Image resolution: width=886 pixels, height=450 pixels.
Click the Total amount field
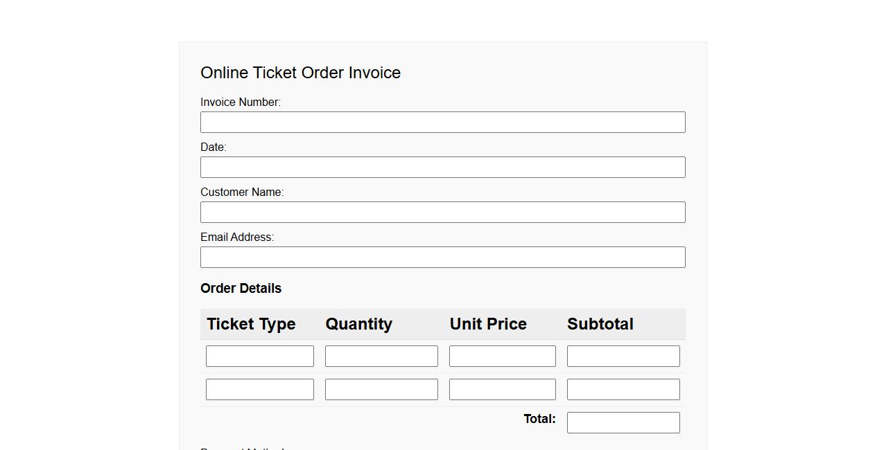click(x=623, y=423)
